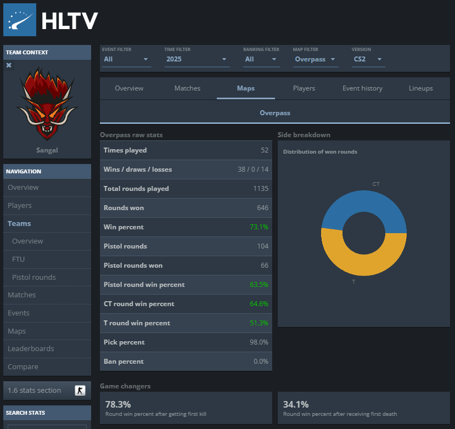
Task: Open the Ranking filter dropdown
Action: (x=261, y=59)
